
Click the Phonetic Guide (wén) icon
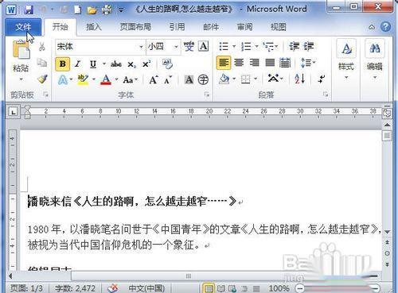[x=189, y=46]
